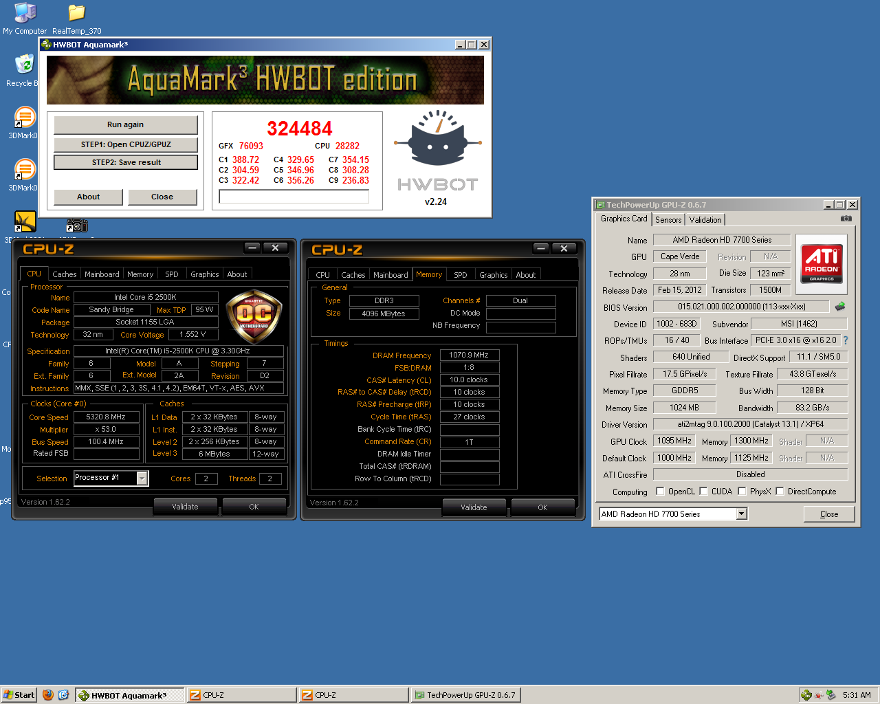This screenshot has width=880, height=704.
Task: Open the Start menu
Action: [19, 695]
